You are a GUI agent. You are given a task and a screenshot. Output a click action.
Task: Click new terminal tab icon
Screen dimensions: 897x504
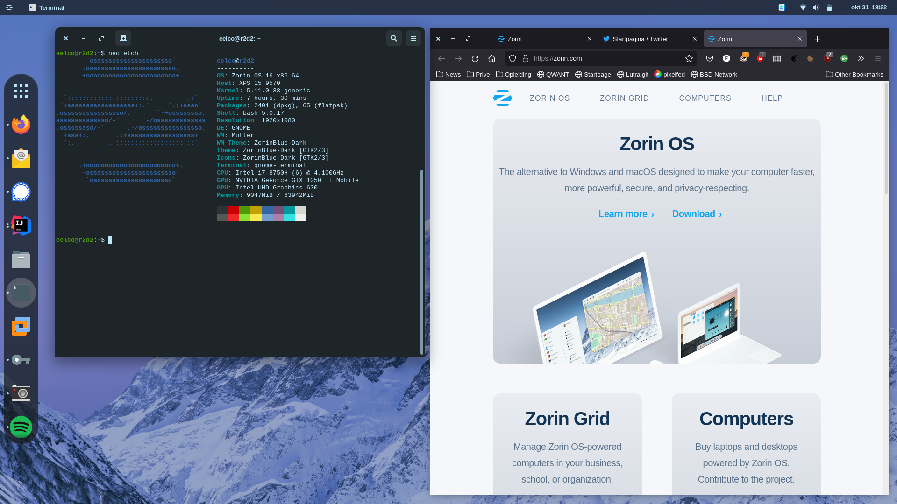(x=123, y=38)
